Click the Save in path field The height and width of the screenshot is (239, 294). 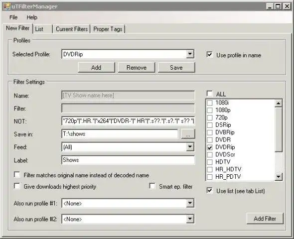pyautogui.click(x=120, y=134)
